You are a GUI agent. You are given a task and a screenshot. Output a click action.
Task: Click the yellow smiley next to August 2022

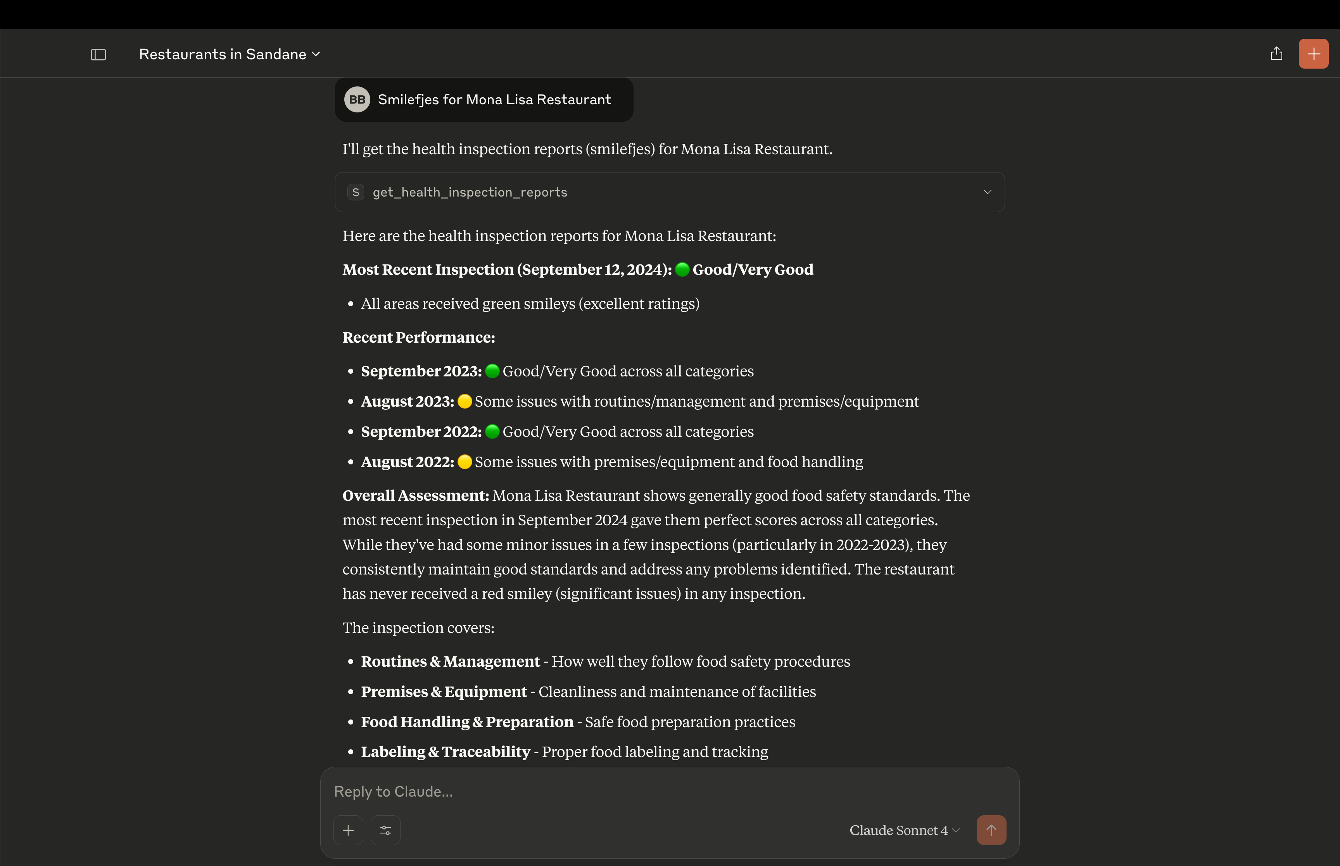pyautogui.click(x=465, y=462)
